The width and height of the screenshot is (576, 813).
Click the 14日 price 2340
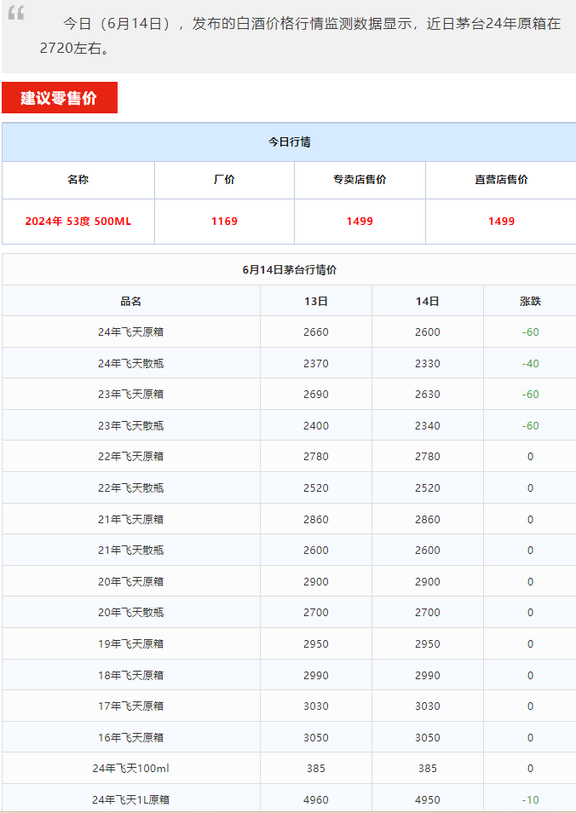[427, 426]
